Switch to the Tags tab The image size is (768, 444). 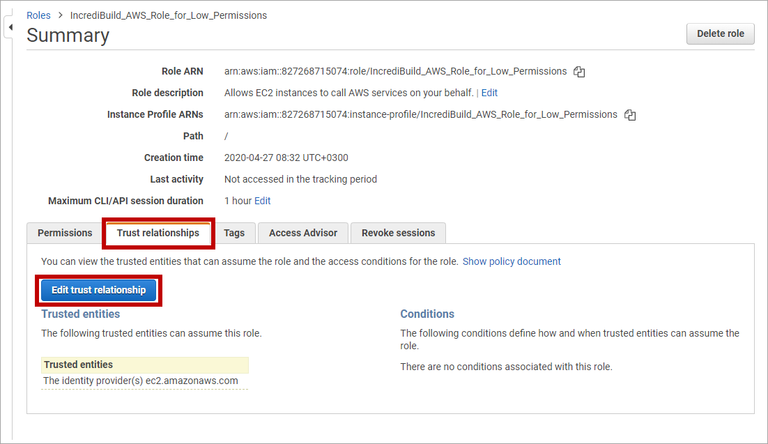coord(234,233)
